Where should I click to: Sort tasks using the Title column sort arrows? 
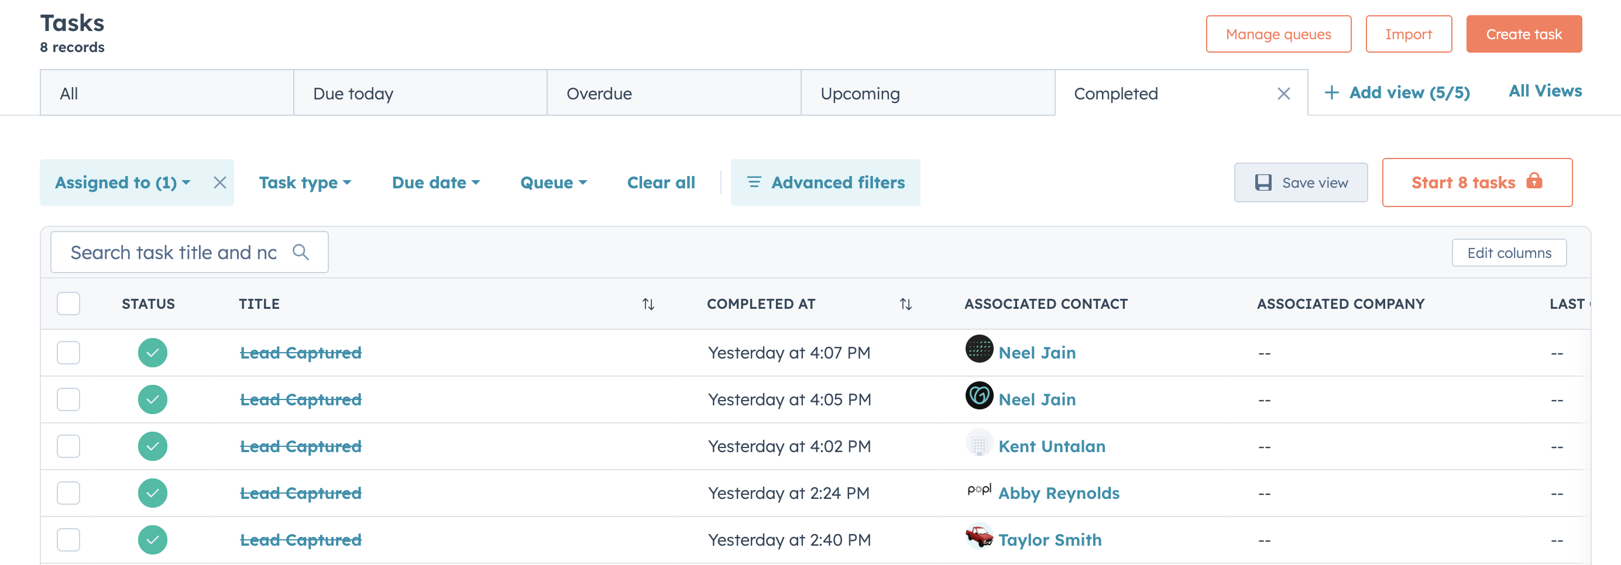coord(647,305)
